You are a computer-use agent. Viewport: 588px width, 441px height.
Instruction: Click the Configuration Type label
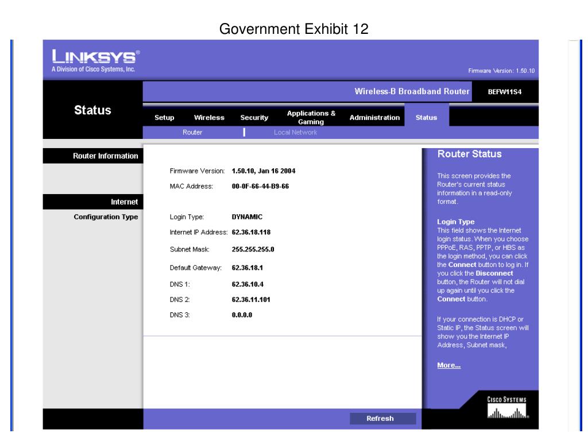click(106, 216)
